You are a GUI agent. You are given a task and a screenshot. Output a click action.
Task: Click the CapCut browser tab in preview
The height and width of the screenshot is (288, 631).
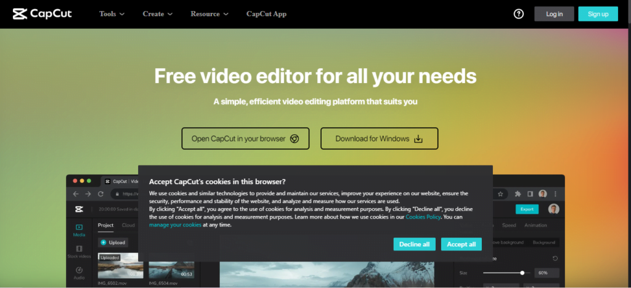121,181
